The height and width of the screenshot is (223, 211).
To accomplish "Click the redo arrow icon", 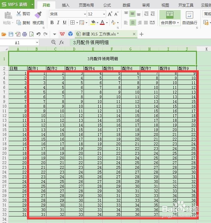I will [x=45, y=34].
